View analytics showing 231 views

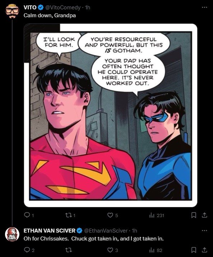point(157,215)
